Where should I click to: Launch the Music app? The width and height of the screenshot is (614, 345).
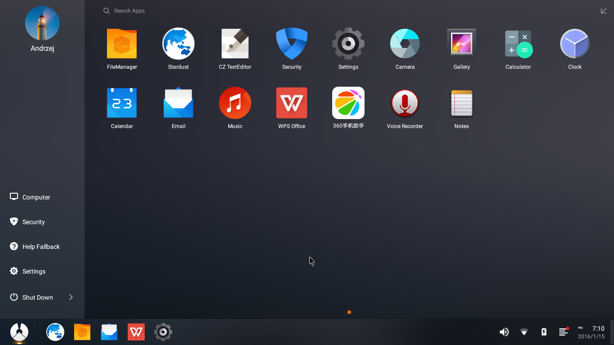click(235, 103)
